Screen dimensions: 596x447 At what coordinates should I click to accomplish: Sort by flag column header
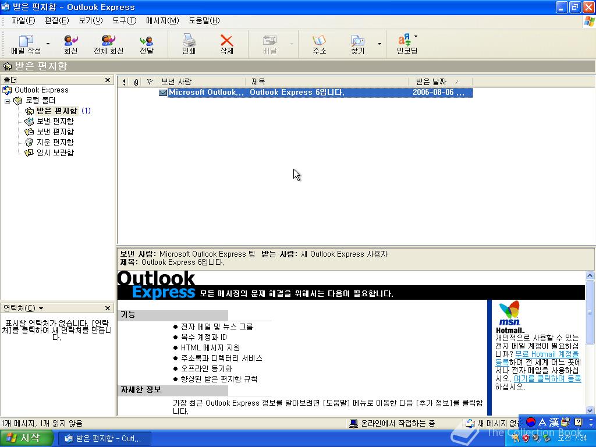point(150,81)
